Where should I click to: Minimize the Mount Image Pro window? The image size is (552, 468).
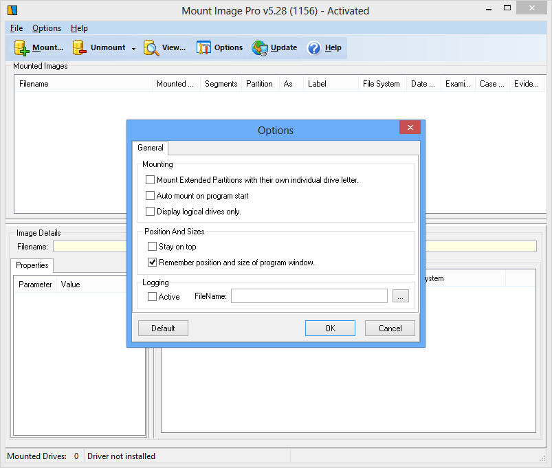[x=488, y=9]
